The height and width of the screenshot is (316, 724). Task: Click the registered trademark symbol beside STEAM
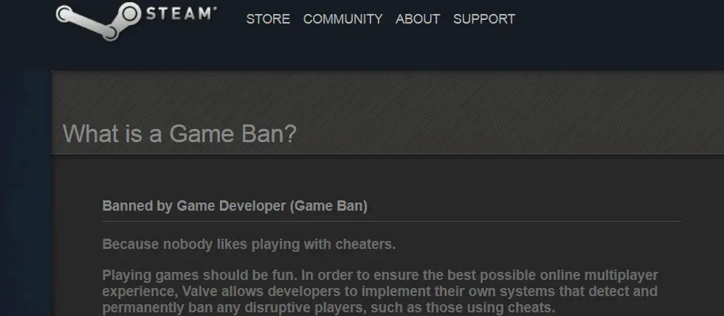click(x=215, y=9)
